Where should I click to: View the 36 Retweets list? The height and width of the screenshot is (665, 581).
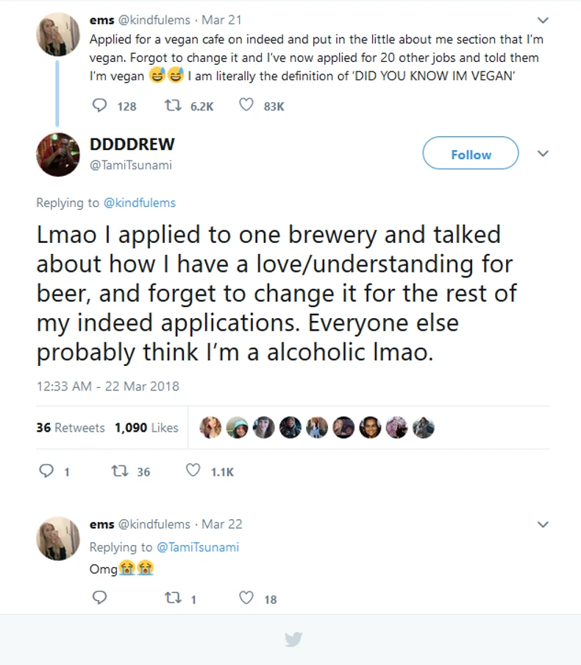[x=71, y=428]
